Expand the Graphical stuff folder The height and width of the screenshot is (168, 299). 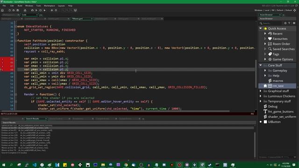(261, 91)
